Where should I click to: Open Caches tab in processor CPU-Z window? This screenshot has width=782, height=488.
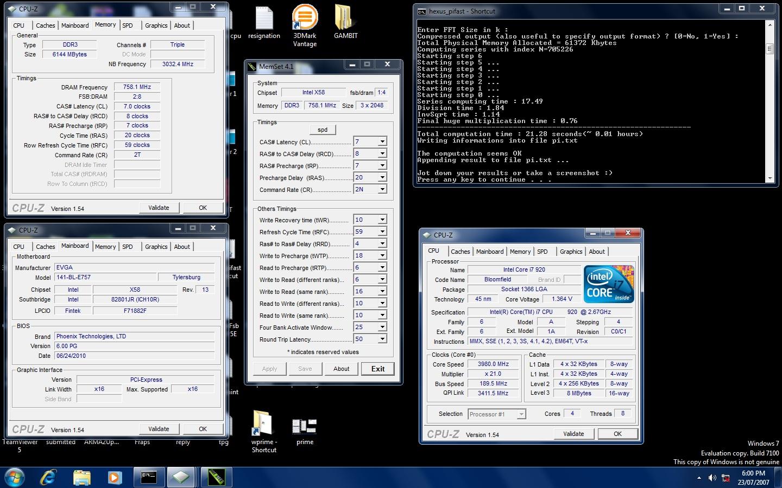tap(460, 252)
